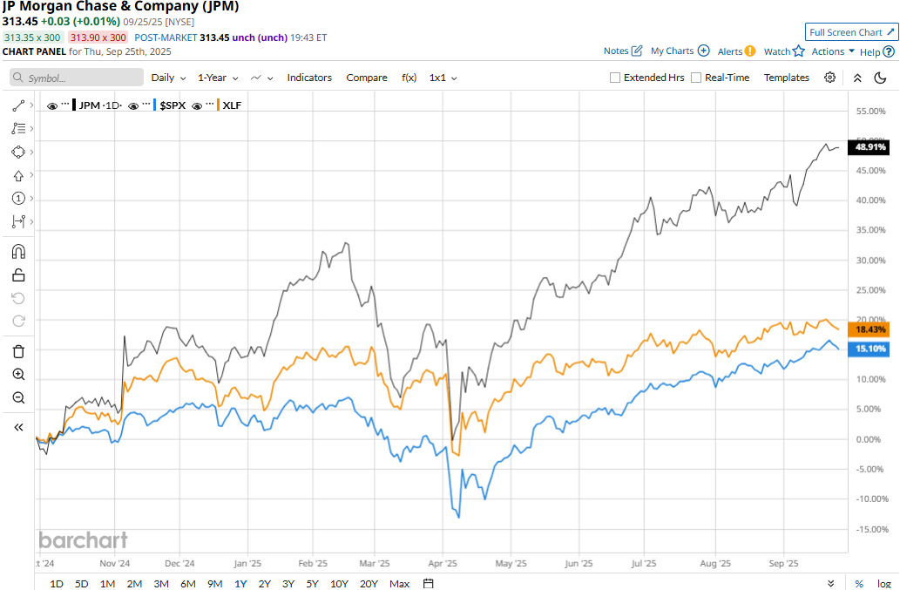Image resolution: width=900 pixels, height=590 pixels.
Task: Collapse the toolbar with the double-chevron icon
Action: (x=857, y=78)
